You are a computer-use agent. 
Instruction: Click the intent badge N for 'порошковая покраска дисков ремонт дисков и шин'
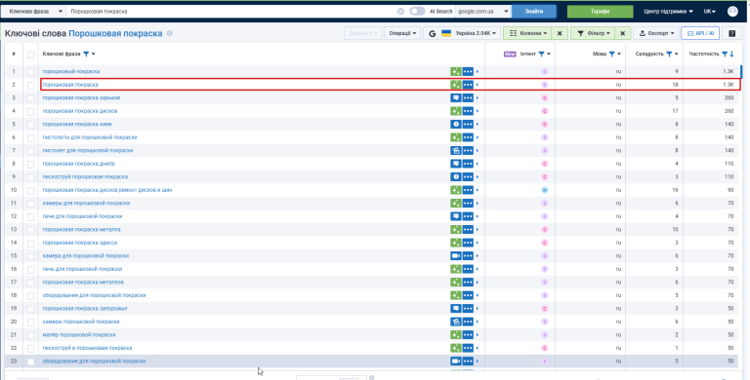click(x=544, y=190)
